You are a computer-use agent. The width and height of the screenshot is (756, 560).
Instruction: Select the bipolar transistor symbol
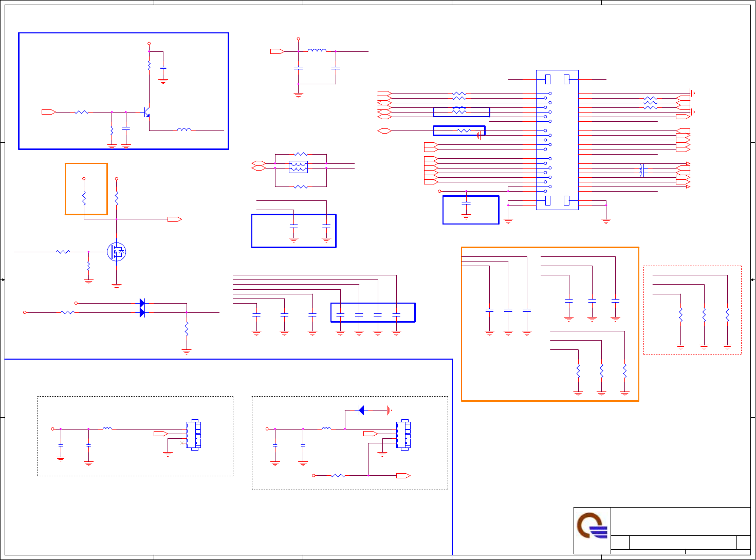point(146,112)
